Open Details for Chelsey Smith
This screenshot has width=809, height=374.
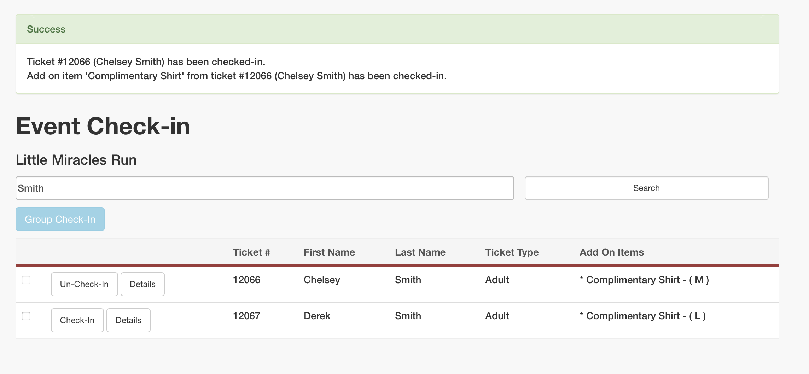pos(142,284)
